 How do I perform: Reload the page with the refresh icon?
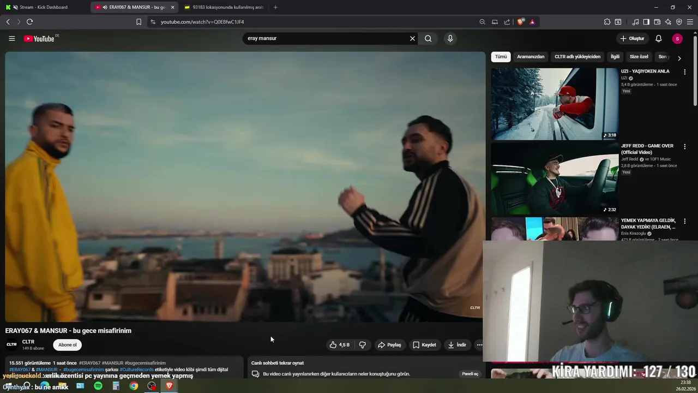pos(29,22)
